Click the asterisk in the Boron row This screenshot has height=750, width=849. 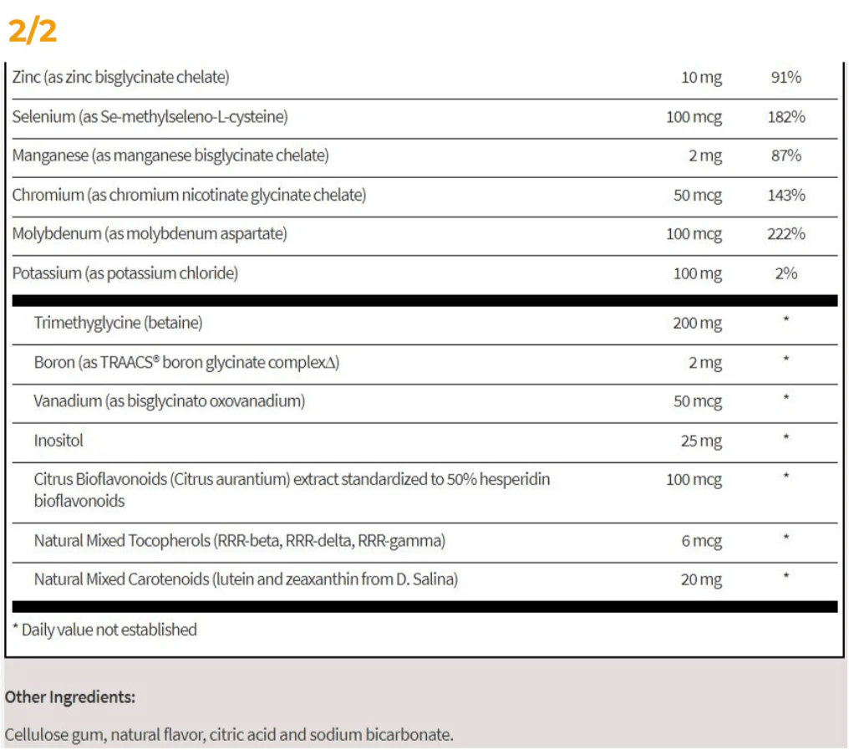(786, 360)
